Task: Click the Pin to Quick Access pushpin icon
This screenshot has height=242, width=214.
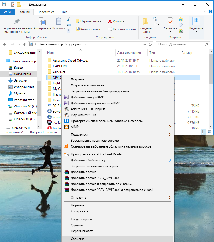Action: 17,21
